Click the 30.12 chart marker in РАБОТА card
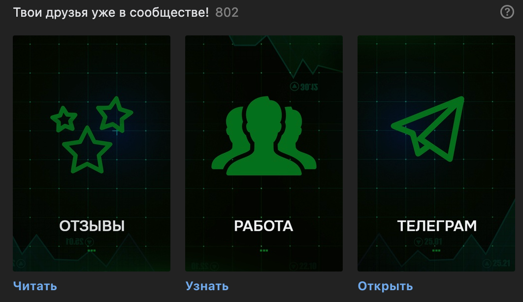Viewport: 523px width, 302px height. tap(304, 87)
